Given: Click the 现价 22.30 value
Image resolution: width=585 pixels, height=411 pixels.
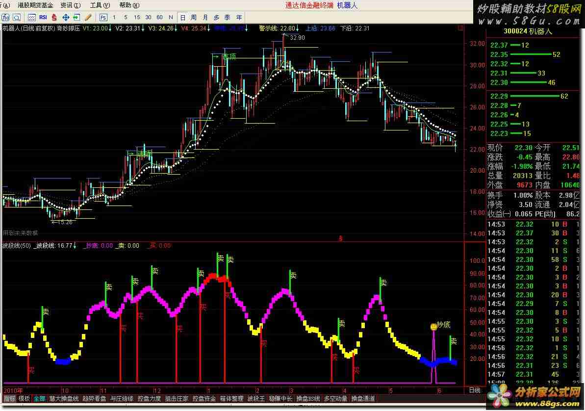Looking at the screenshot, I should [x=523, y=148].
